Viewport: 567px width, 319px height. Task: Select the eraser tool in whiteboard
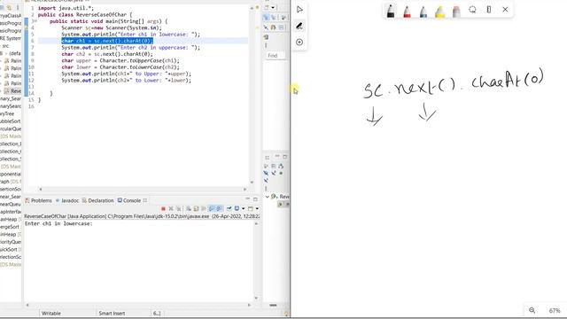[456, 11]
